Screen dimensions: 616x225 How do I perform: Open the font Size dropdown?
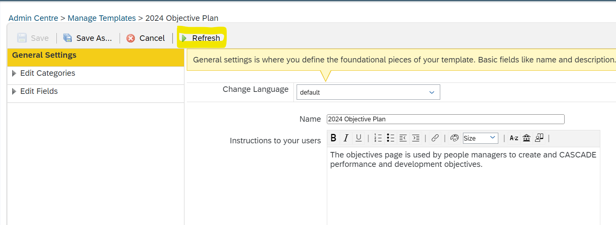(481, 138)
